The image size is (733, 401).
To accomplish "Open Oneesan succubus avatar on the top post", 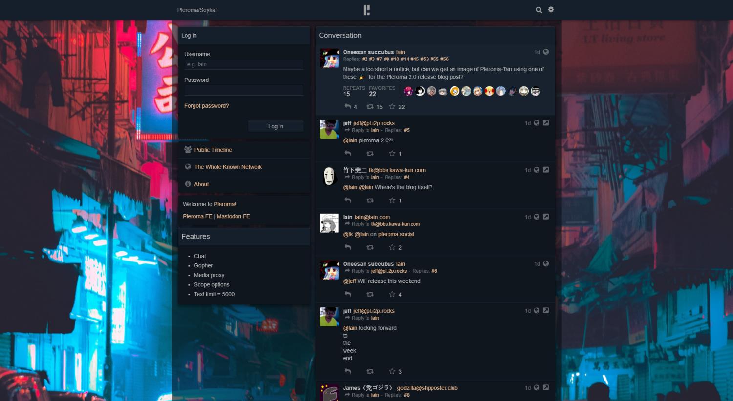I will [x=329, y=58].
